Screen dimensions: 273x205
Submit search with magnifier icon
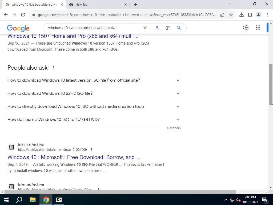tap(179, 28)
